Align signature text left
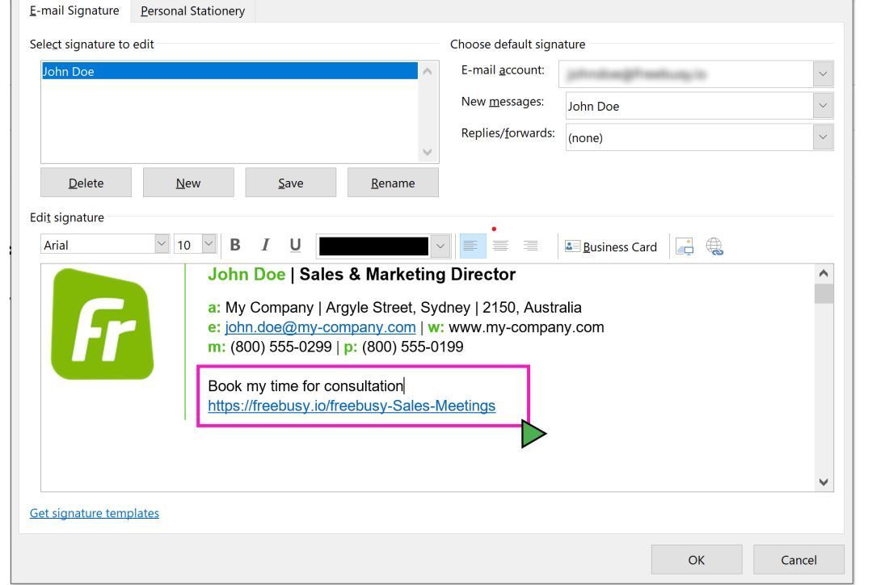889x585 pixels. [470, 246]
